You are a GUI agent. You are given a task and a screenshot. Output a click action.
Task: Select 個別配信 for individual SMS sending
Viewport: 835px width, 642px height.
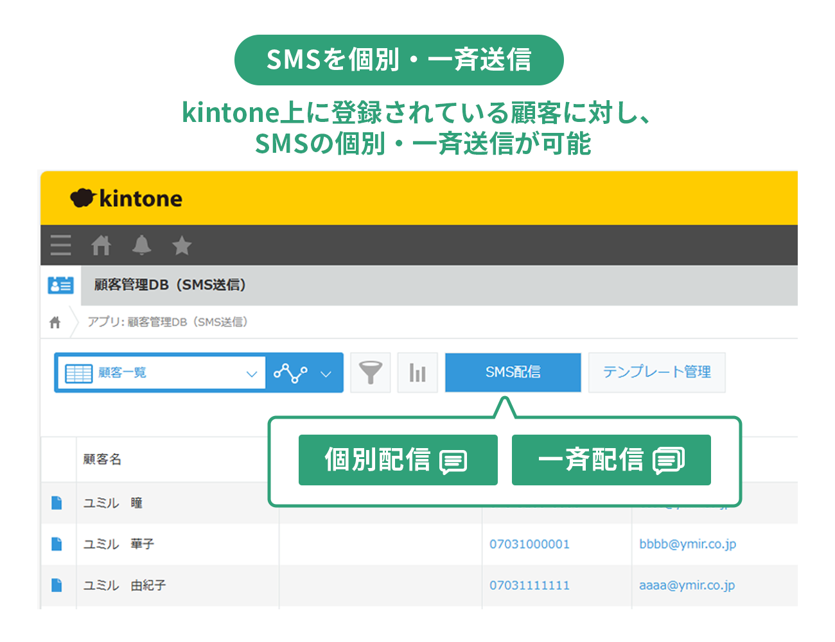click(x=398, y=460)
